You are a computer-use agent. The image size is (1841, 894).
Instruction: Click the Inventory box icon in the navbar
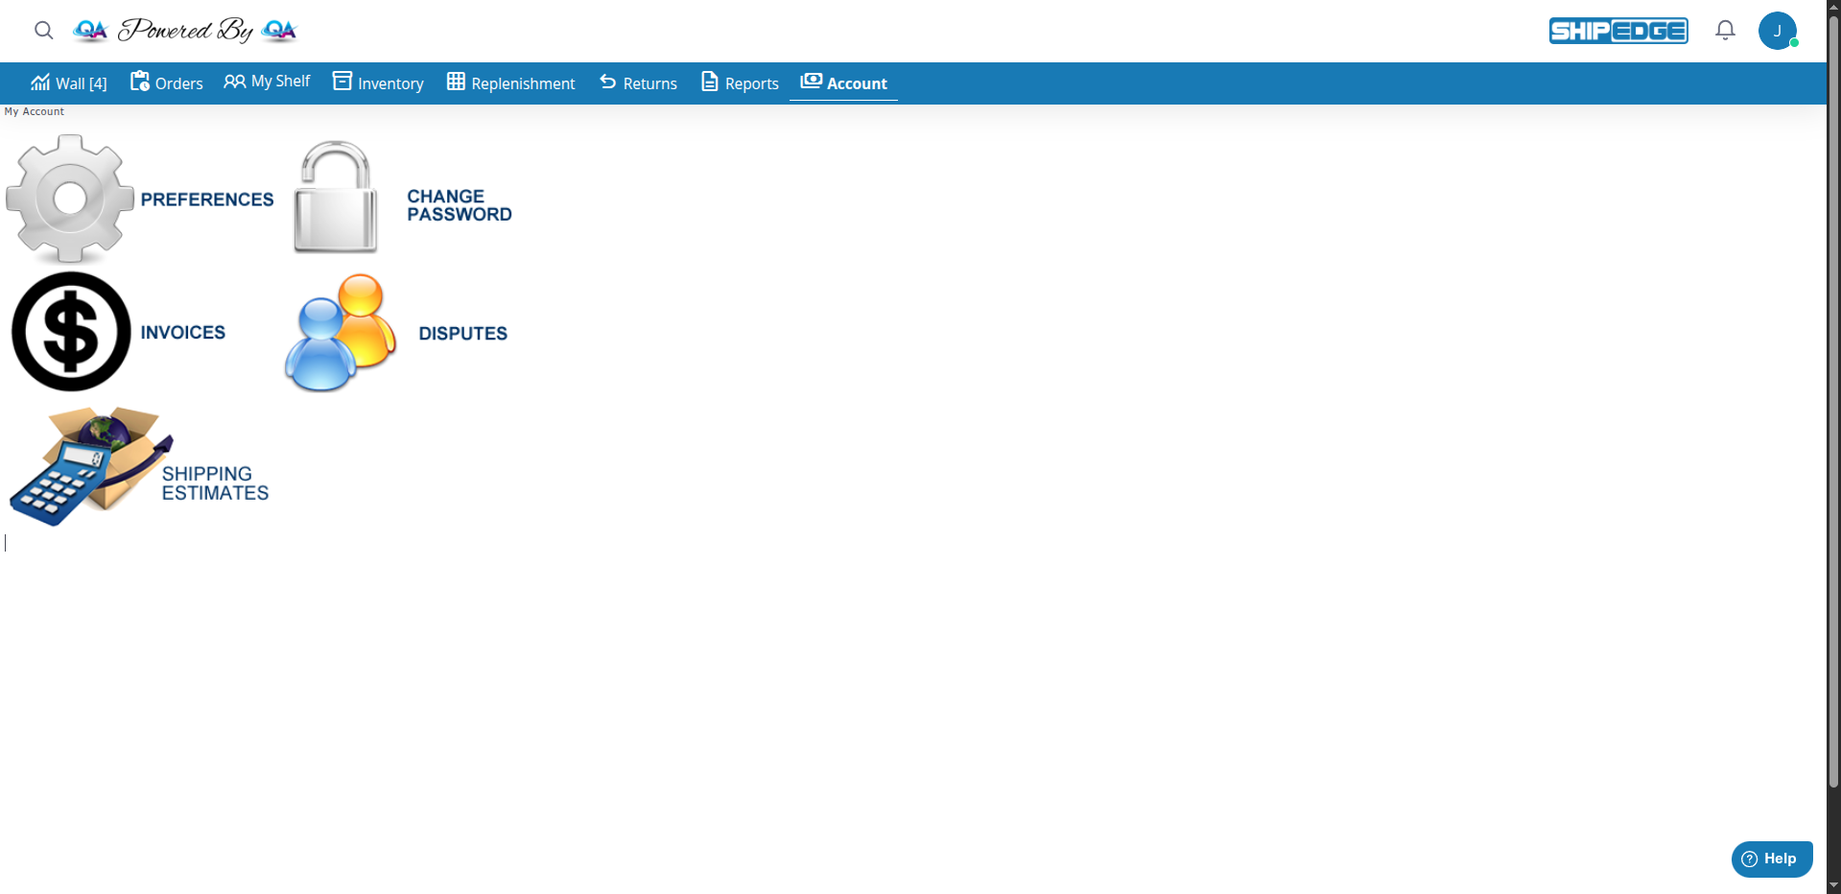tap(342, 82)
